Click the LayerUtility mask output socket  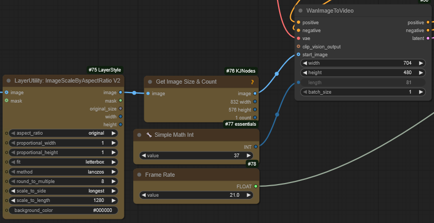121,100
